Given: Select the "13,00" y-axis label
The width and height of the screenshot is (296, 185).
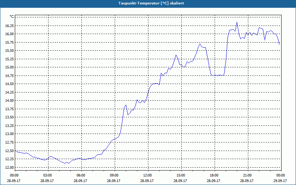Looking at the screenshot, I should (10, 134).
